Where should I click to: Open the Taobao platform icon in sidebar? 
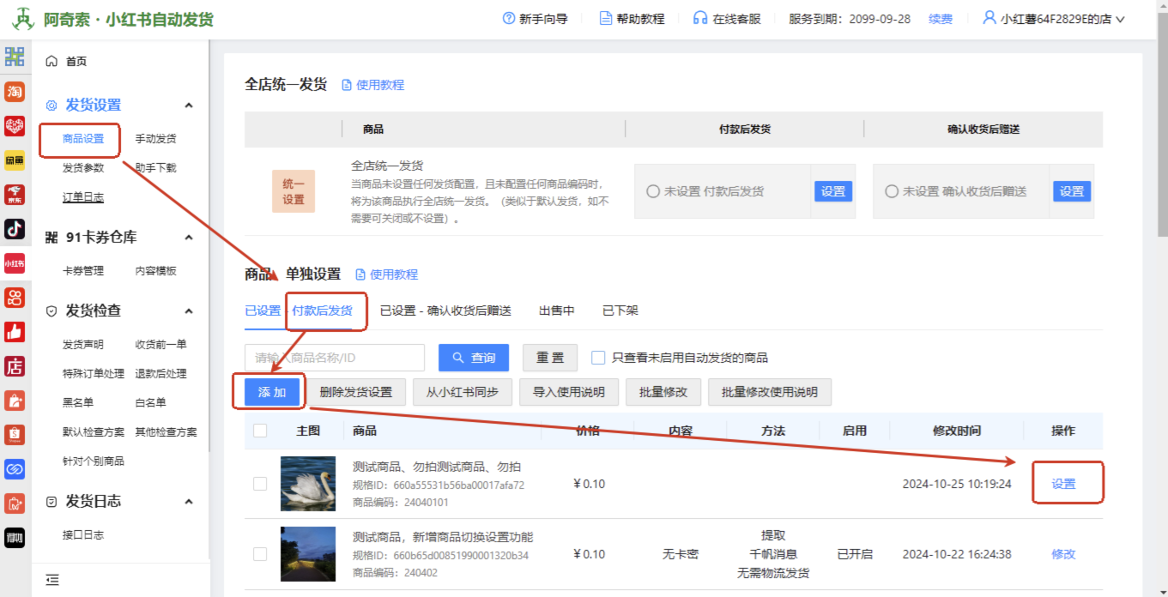(15, 92)
